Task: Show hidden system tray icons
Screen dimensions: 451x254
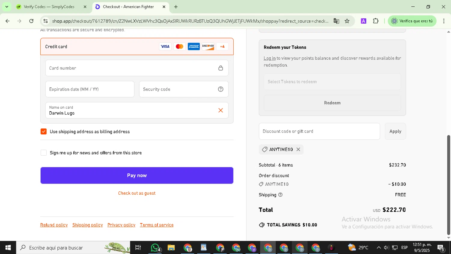Action: pyautogui.click(x=379, y=248)
